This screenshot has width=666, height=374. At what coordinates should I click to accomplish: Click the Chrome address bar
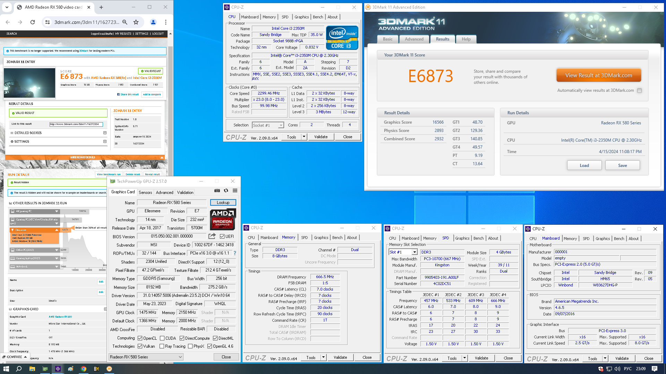pos(87,22)
